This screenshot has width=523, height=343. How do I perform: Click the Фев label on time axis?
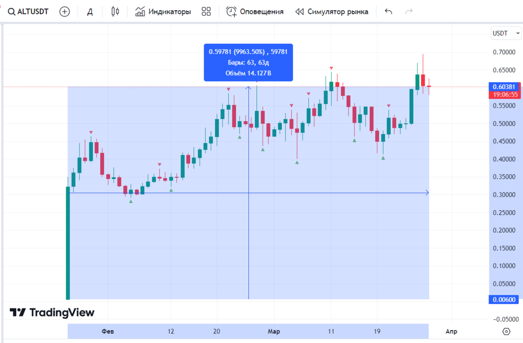click(x=108, y=331)
